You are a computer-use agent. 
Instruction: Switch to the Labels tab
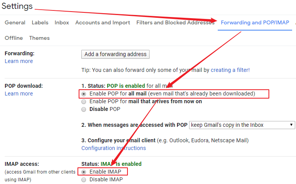tap(40, 23)
